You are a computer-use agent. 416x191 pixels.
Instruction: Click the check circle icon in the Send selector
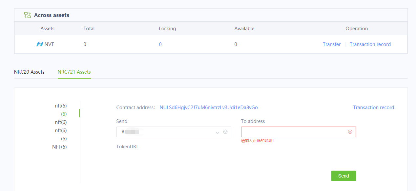pyautogui.click(x=225, y=132)
